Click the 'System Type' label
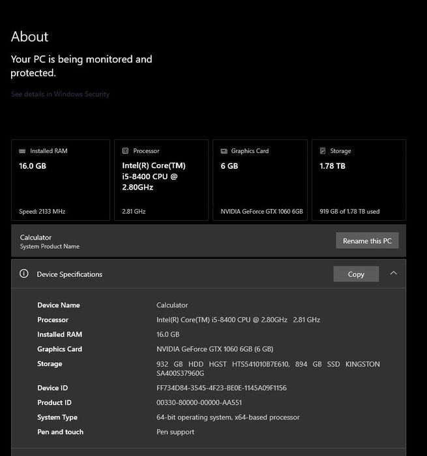 coord(57,418)
